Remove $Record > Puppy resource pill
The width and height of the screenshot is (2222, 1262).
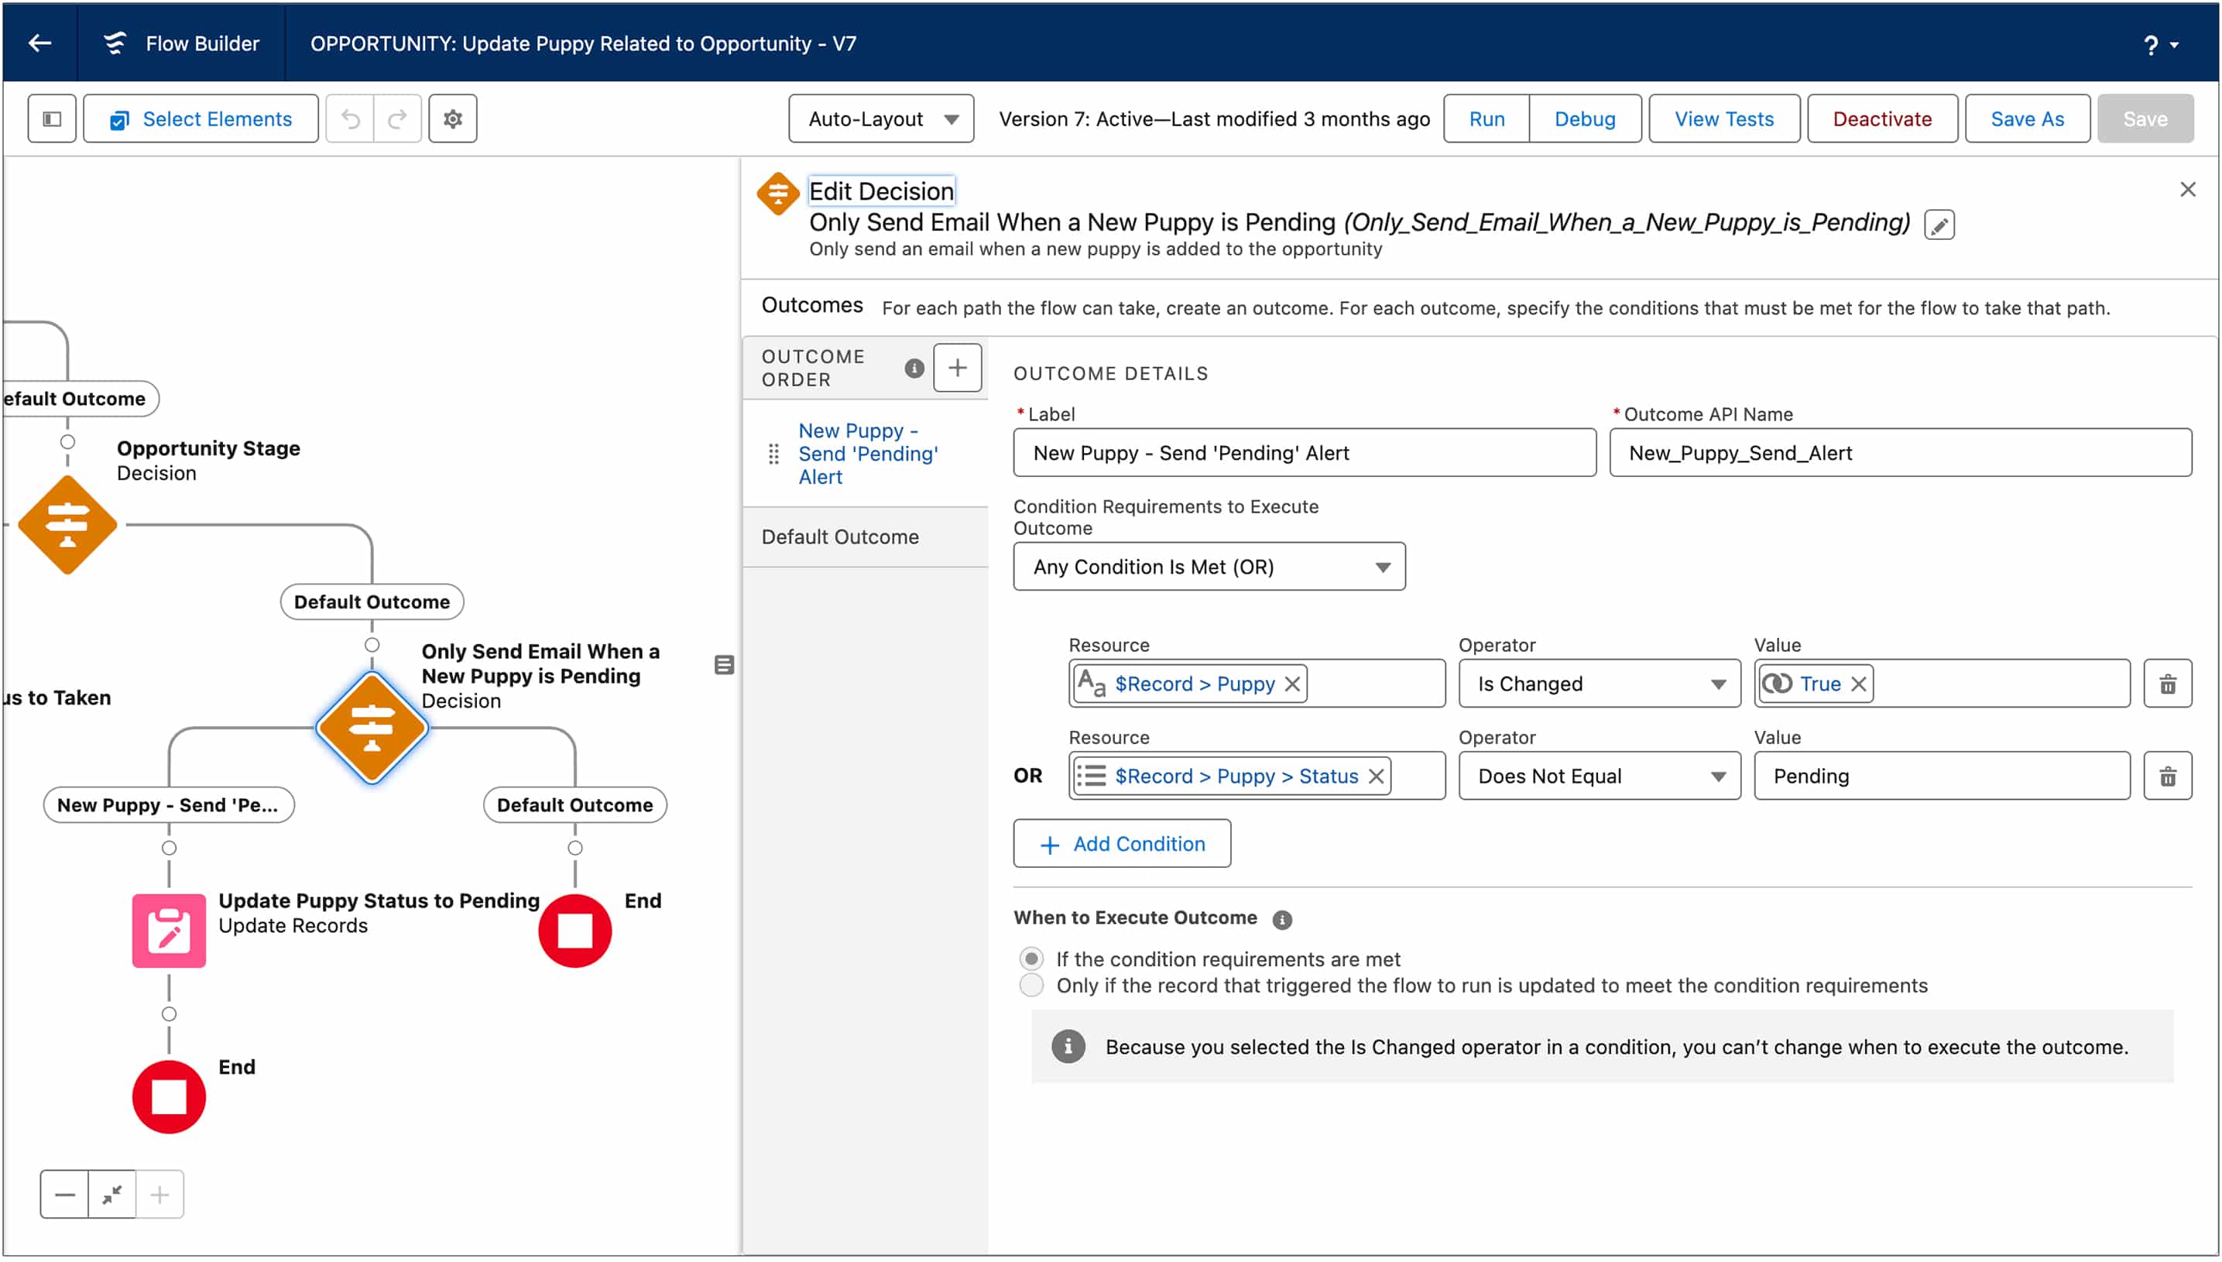[x=1292, y=684]
